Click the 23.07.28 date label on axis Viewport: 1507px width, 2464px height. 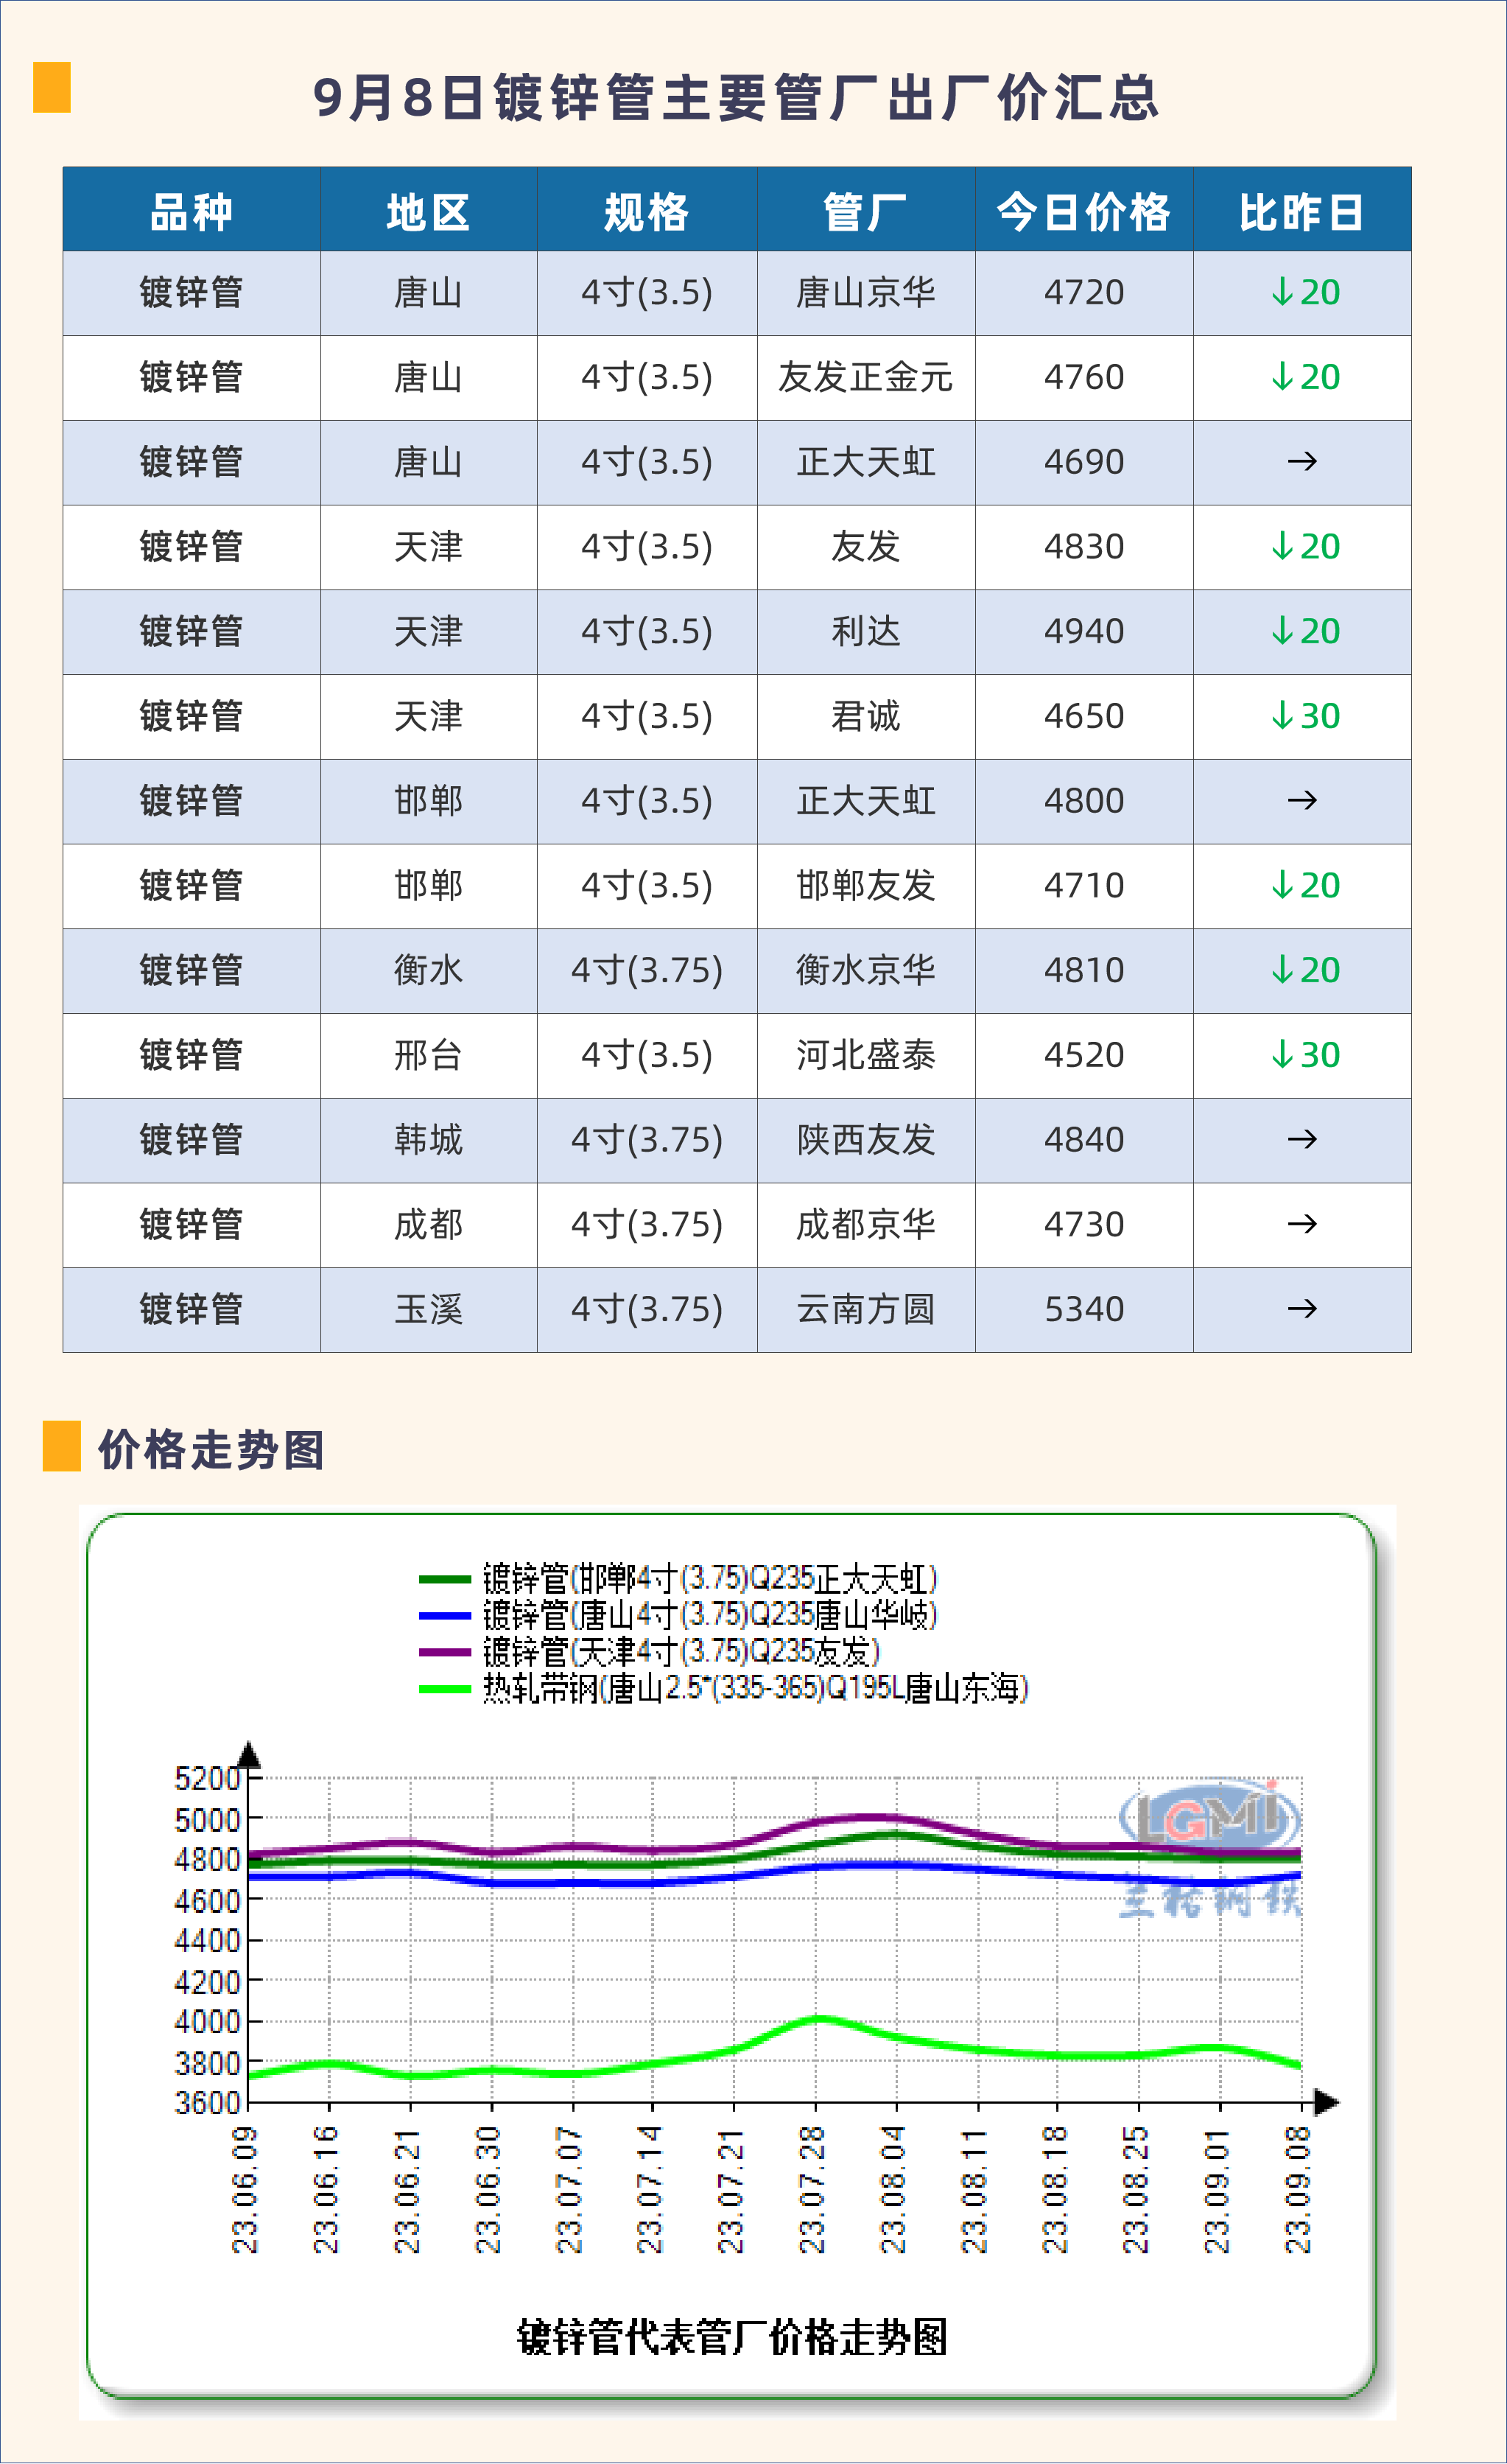pyautogui.click(x=812, y=2190)
